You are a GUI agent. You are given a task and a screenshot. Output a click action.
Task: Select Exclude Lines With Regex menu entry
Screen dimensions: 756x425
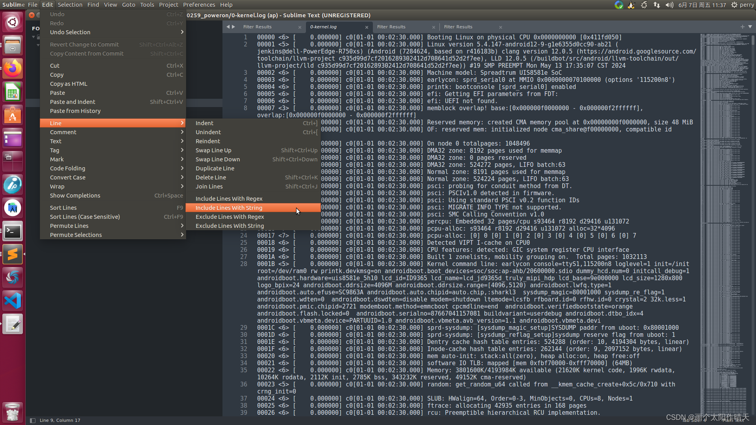[x=230, y=216]
